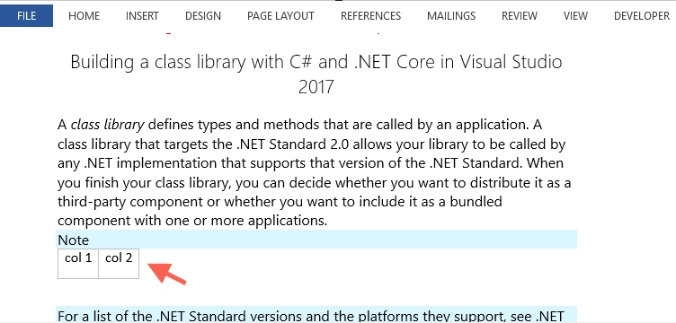Switch to the HOME ribbon tab
This screenshot has width=676, height=323.
(x=84, y=16)
